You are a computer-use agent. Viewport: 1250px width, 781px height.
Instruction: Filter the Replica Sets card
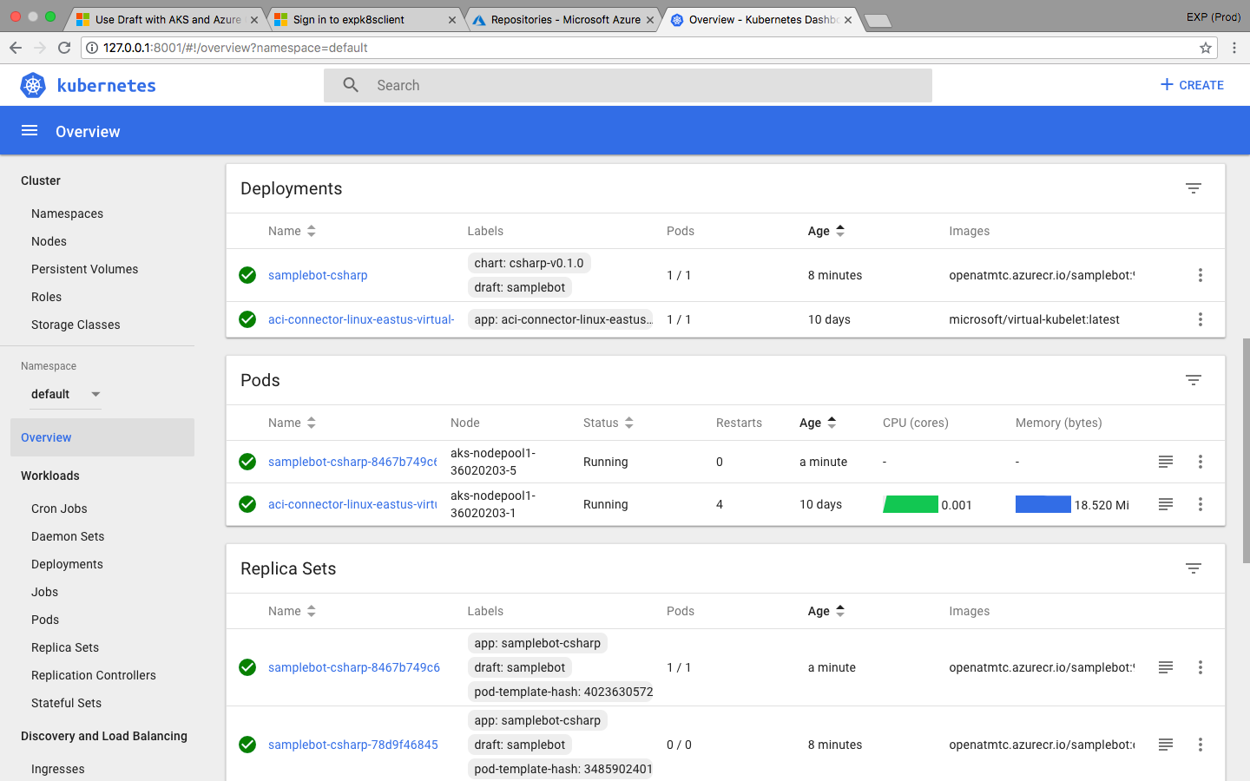1194,568
